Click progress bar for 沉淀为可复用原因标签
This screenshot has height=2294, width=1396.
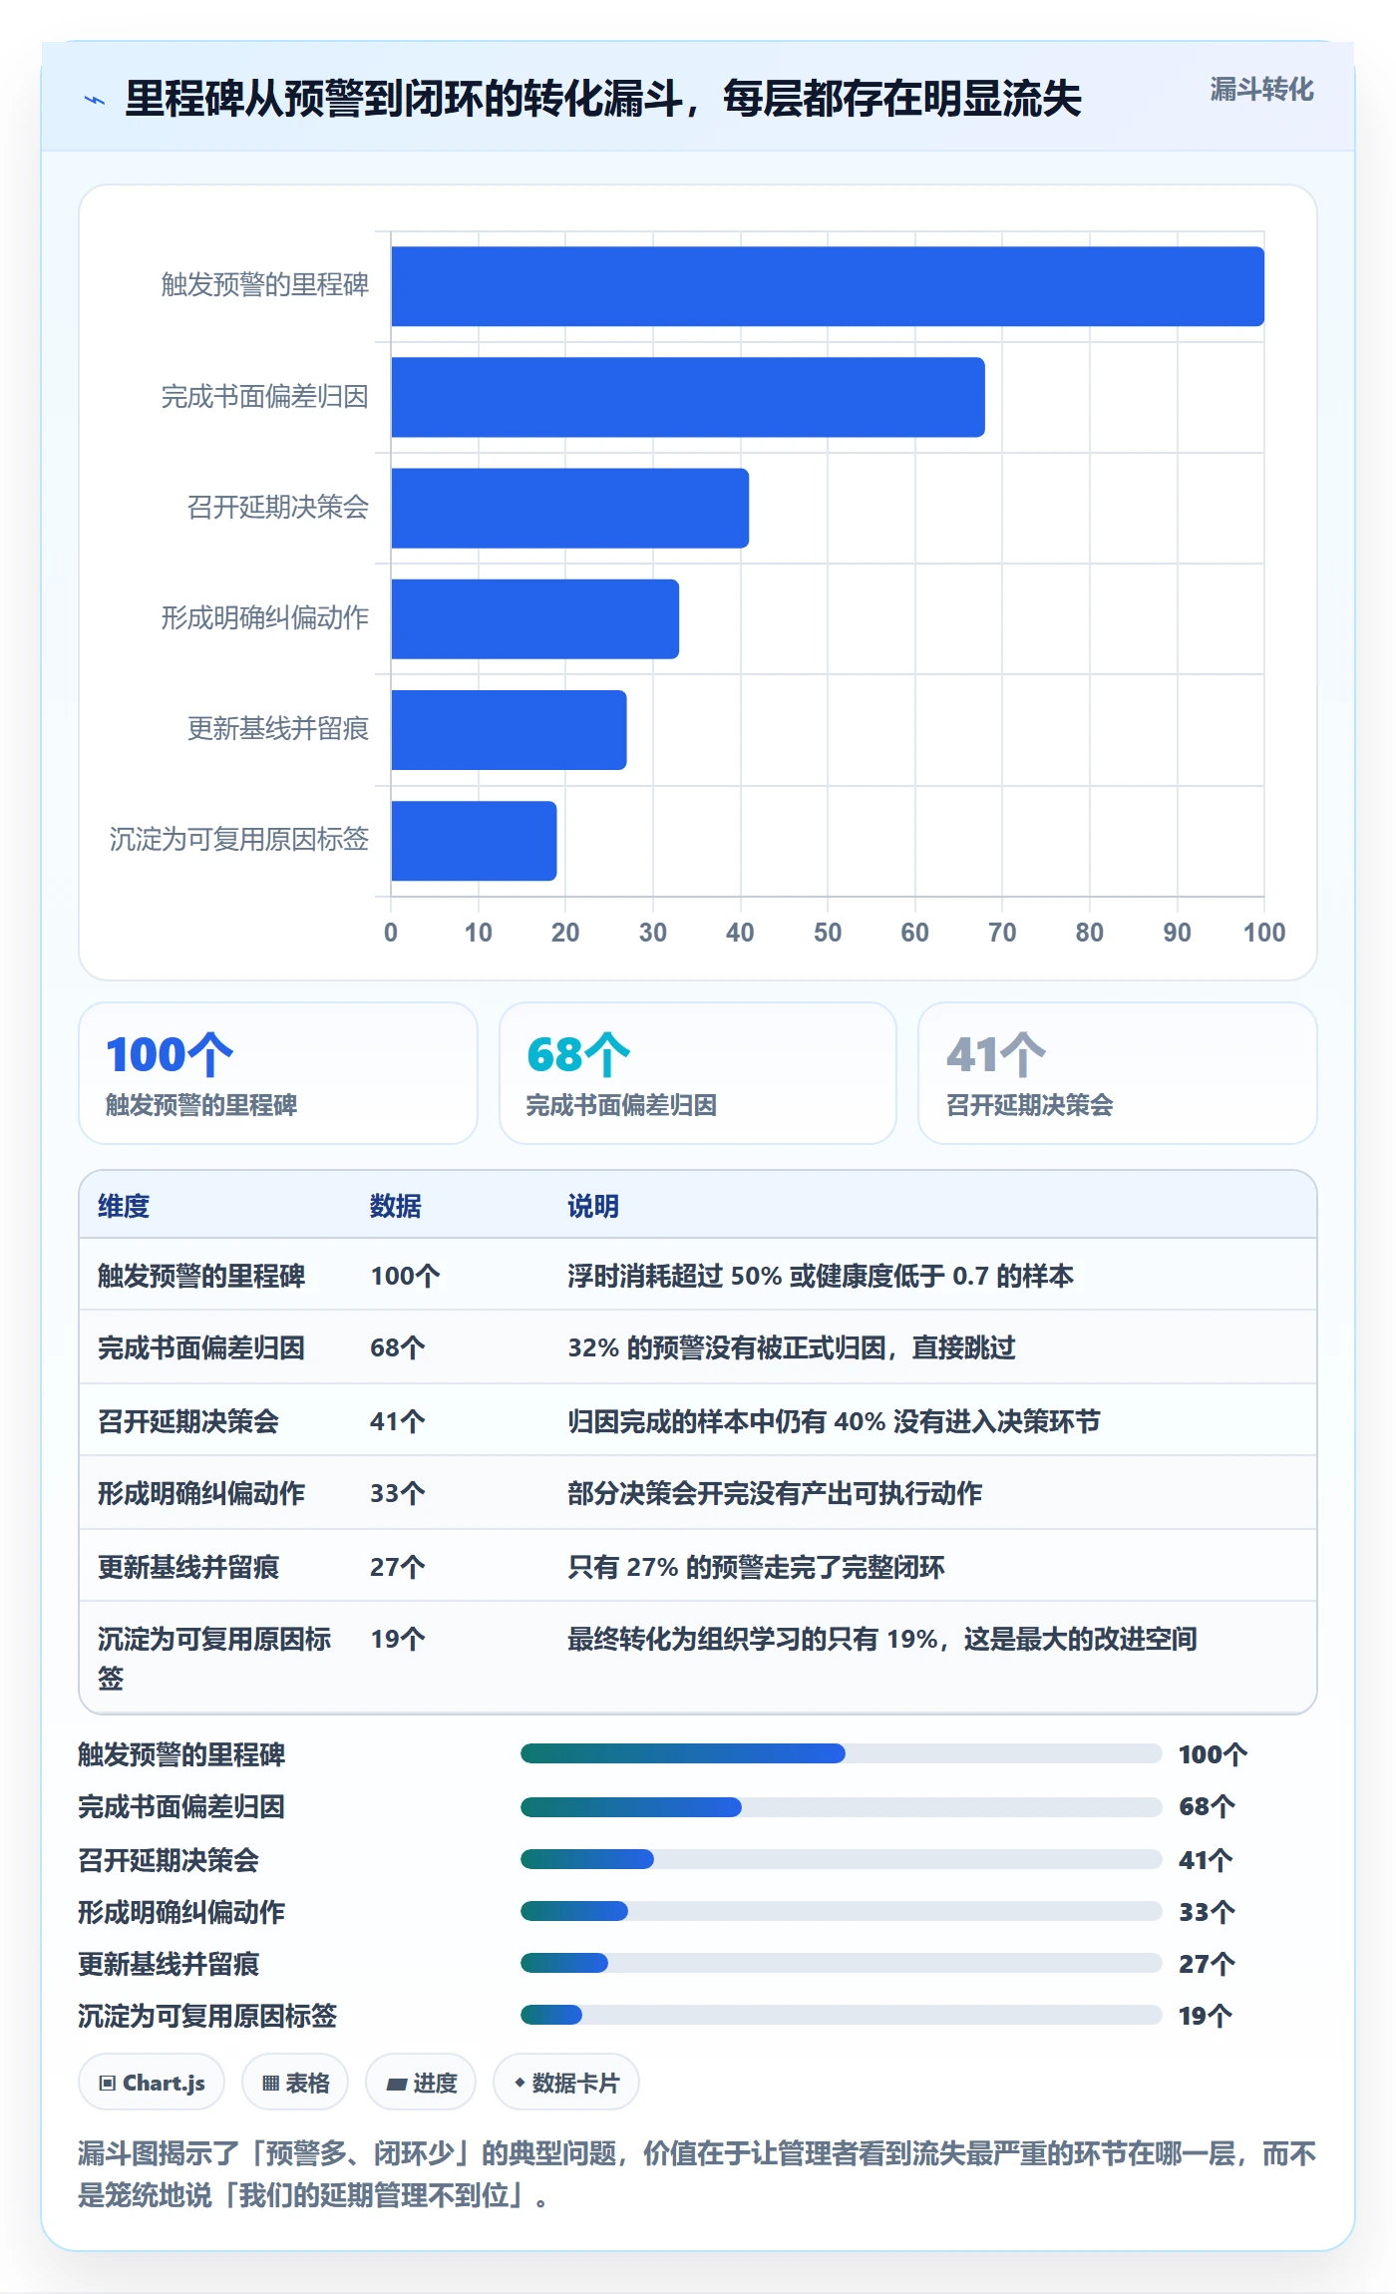click(x=841, y=2015)
